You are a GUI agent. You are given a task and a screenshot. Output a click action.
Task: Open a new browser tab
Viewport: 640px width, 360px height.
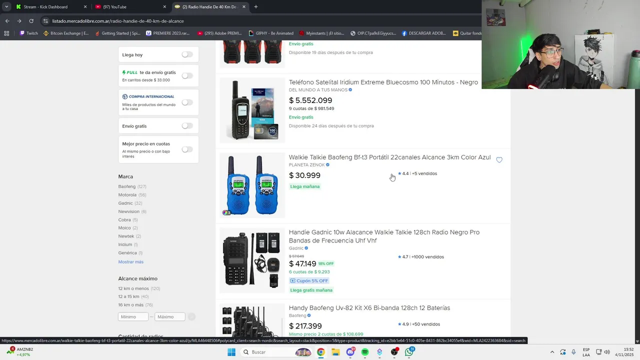[x=256, y=7]
